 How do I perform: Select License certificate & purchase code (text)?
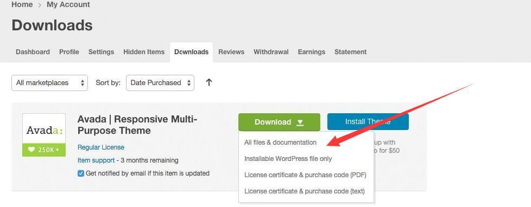pyautogui.click(x=305, y=191)
